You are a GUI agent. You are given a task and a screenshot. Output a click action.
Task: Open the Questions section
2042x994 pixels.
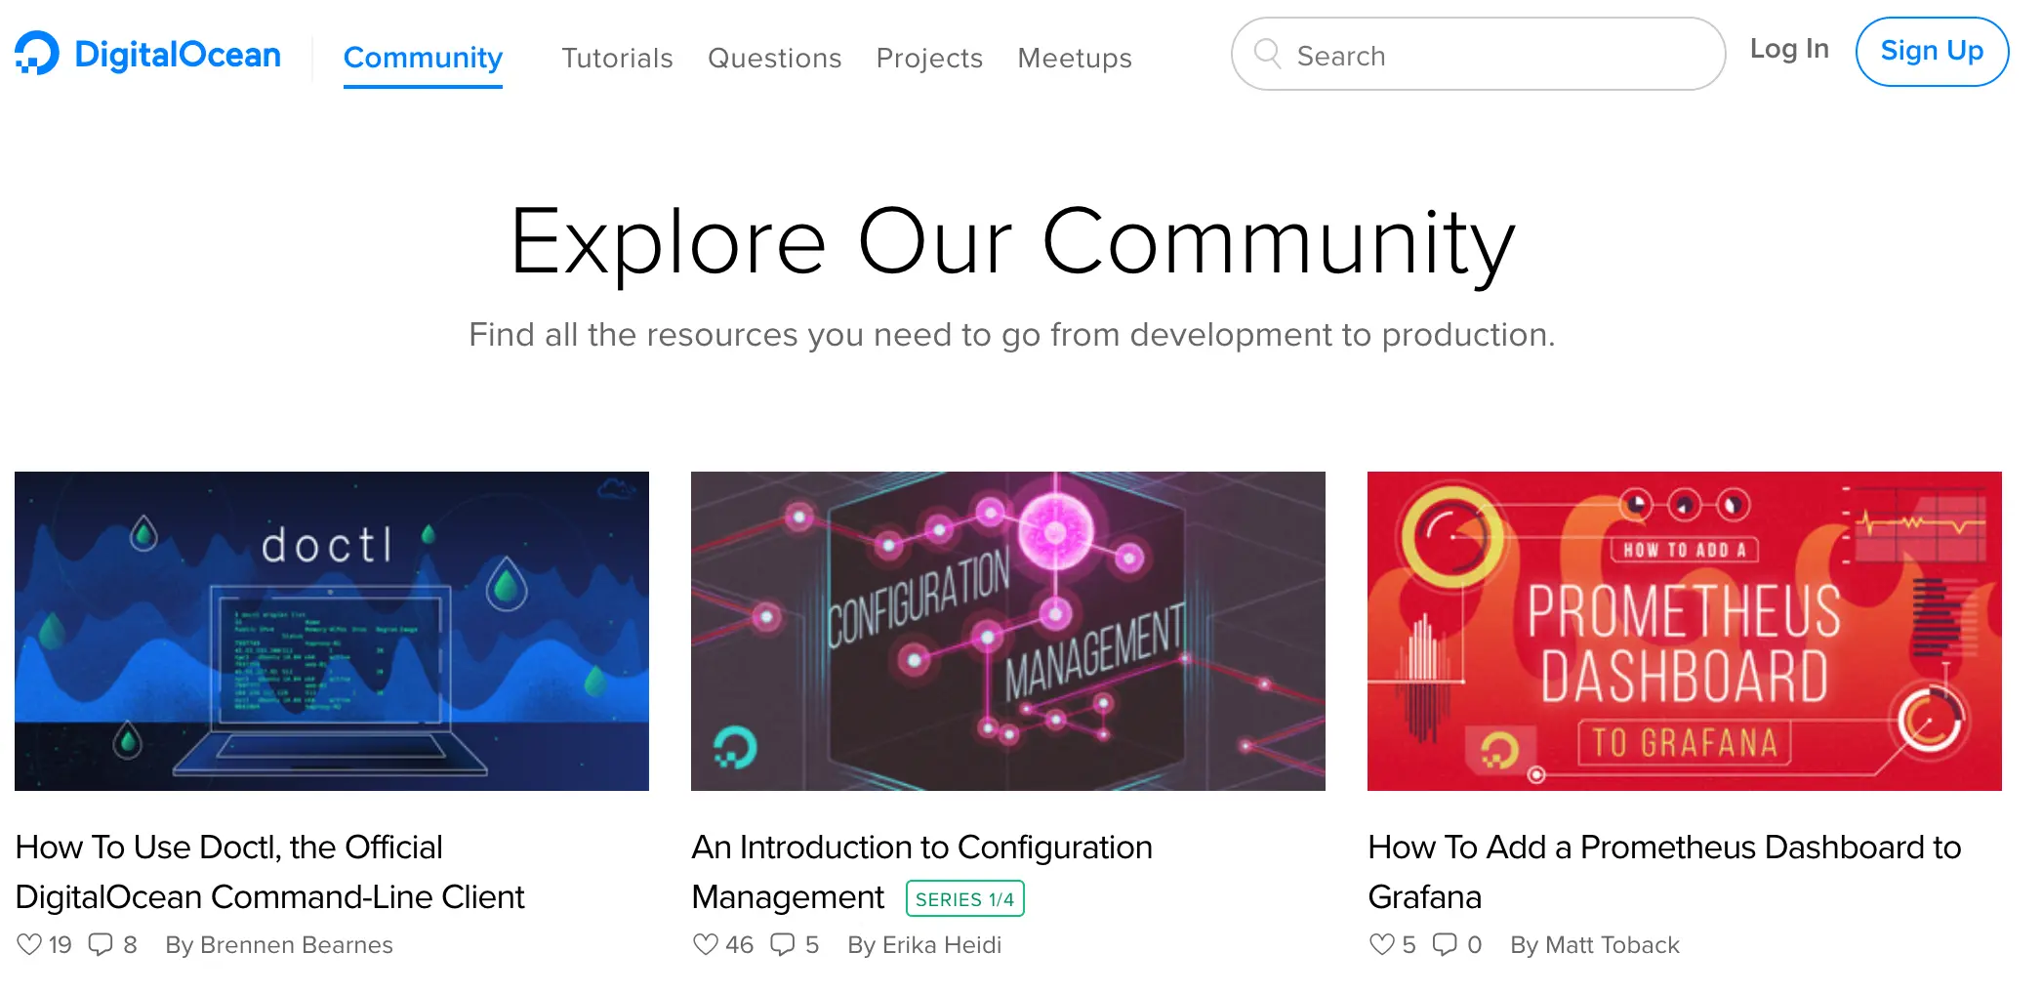click(774, 59)
